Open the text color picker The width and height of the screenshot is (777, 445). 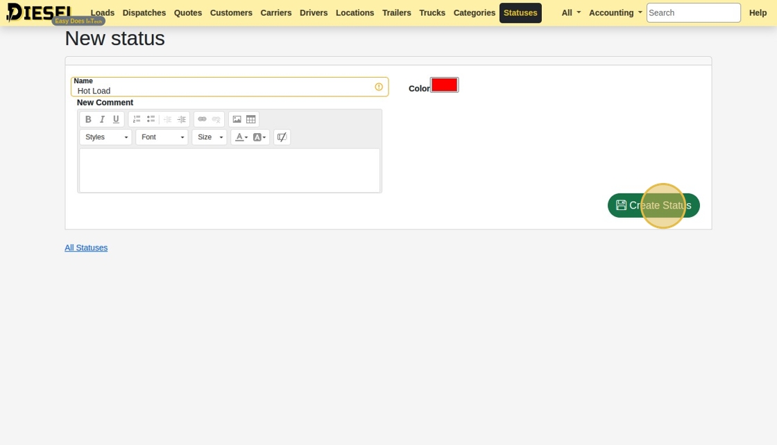point(241,137)
